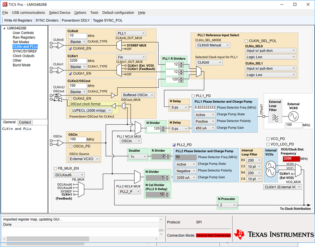Check the CLKin2_EN checkbox
Viewport: 315px width, 247px height.
pos(70,98)
